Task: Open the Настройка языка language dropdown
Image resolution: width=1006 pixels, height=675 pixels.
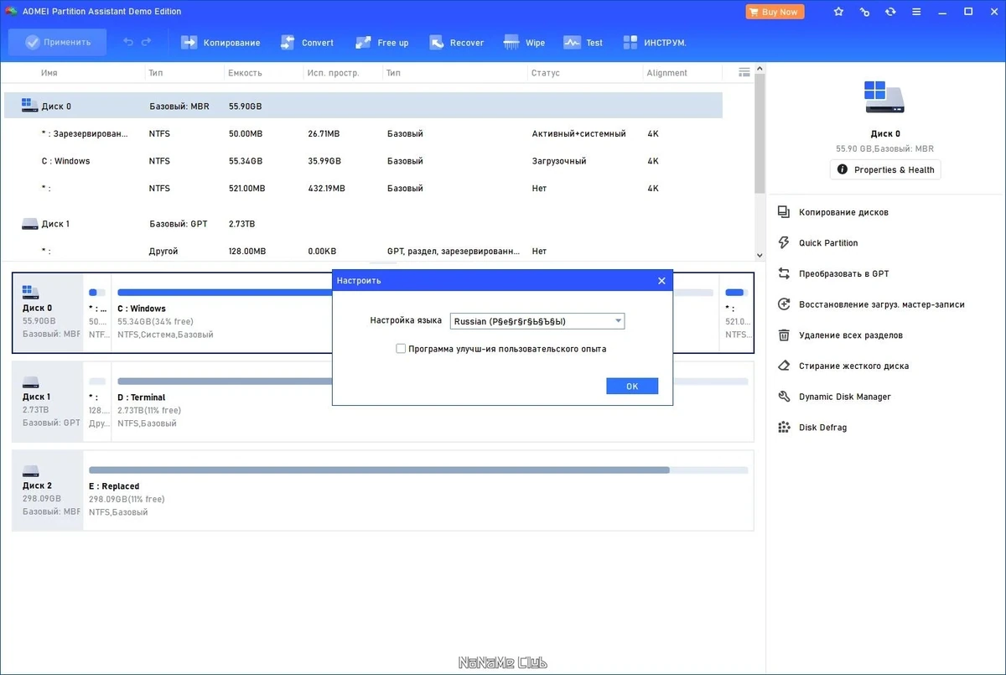Action: (537, 321)
